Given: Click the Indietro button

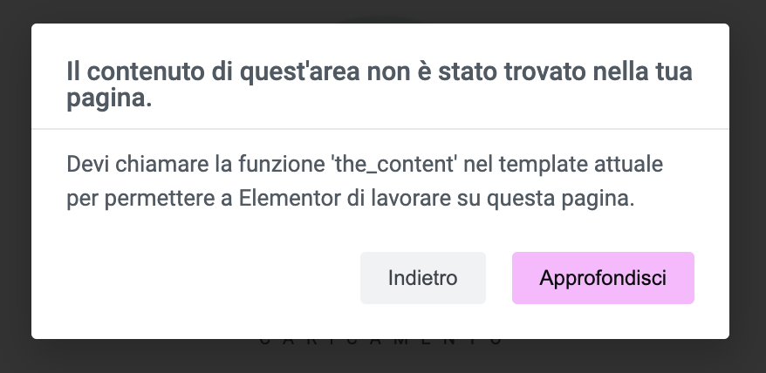Looking at the screenshot, I should click(423, 278).
